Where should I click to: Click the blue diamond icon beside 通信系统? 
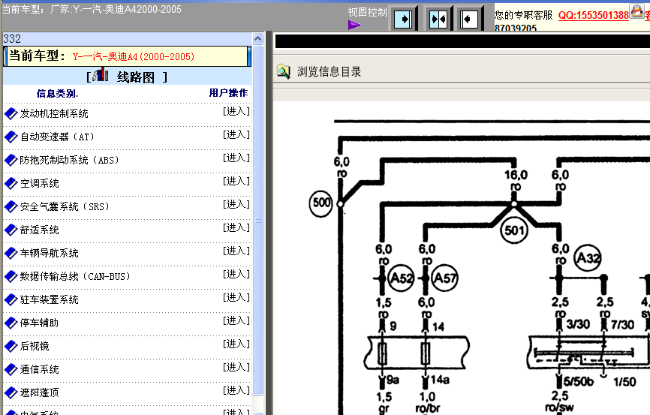point(11,369)
